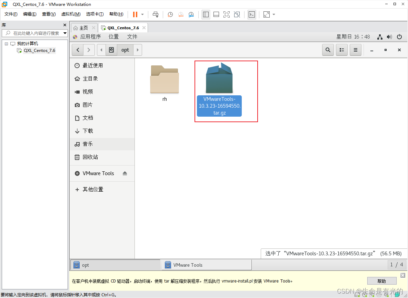Viewport: 408px width, 298px height.
Task: Click the root disk path icon
Action: [111, 50]
